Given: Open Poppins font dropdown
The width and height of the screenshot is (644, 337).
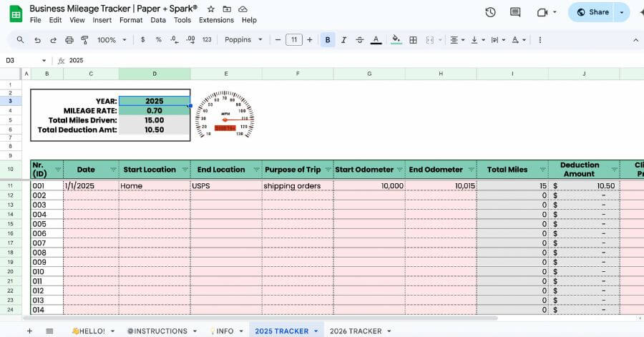Looking at the screenshot, I should pyautogui.click(x=243, y=40).
